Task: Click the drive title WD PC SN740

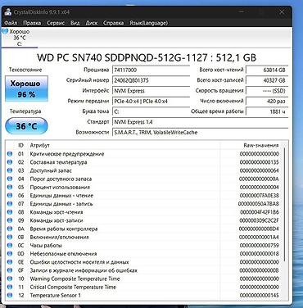Action: tap(147, 57)
